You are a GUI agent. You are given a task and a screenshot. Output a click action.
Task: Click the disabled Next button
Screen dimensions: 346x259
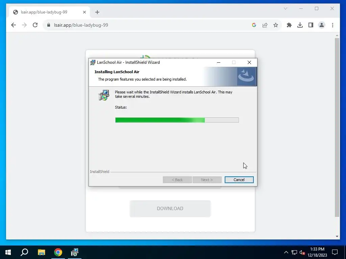click(x=207, y=180)
